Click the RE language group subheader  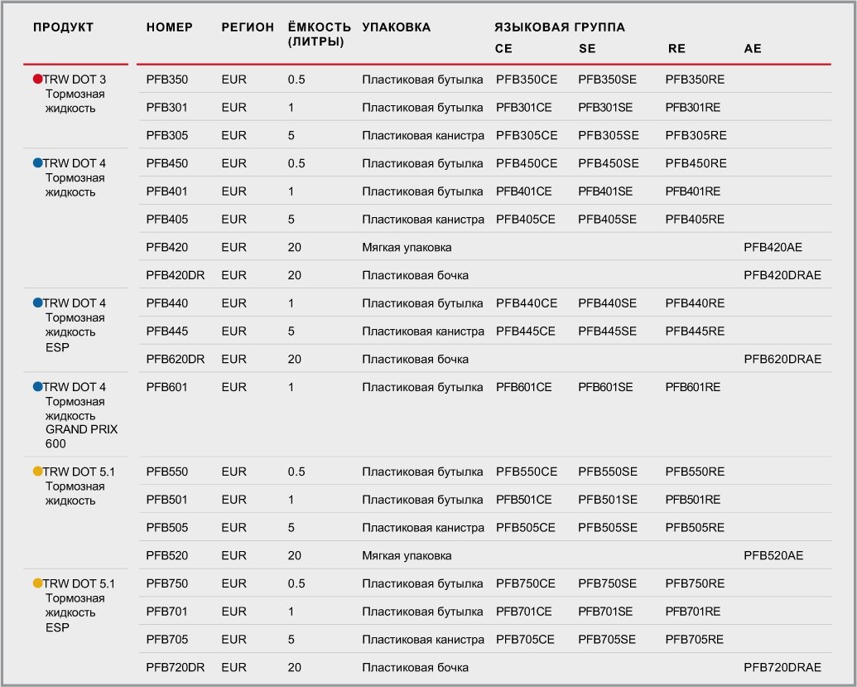(x=676, y=49)
